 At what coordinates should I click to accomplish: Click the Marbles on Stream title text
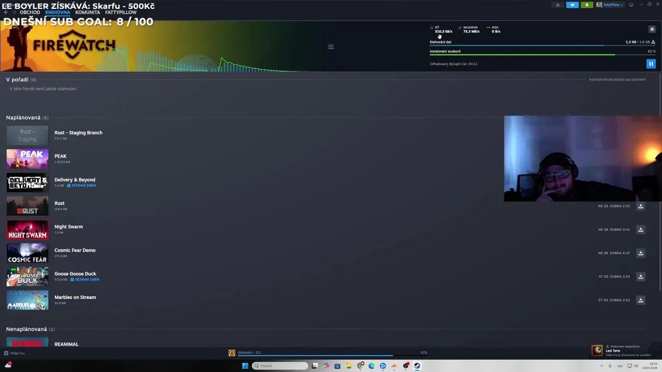click(x=75, y=297)
